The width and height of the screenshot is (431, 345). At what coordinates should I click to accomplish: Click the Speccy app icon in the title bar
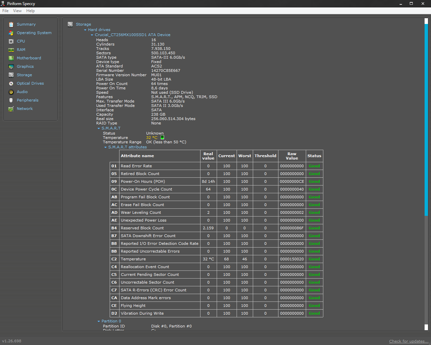click(3, 3)
